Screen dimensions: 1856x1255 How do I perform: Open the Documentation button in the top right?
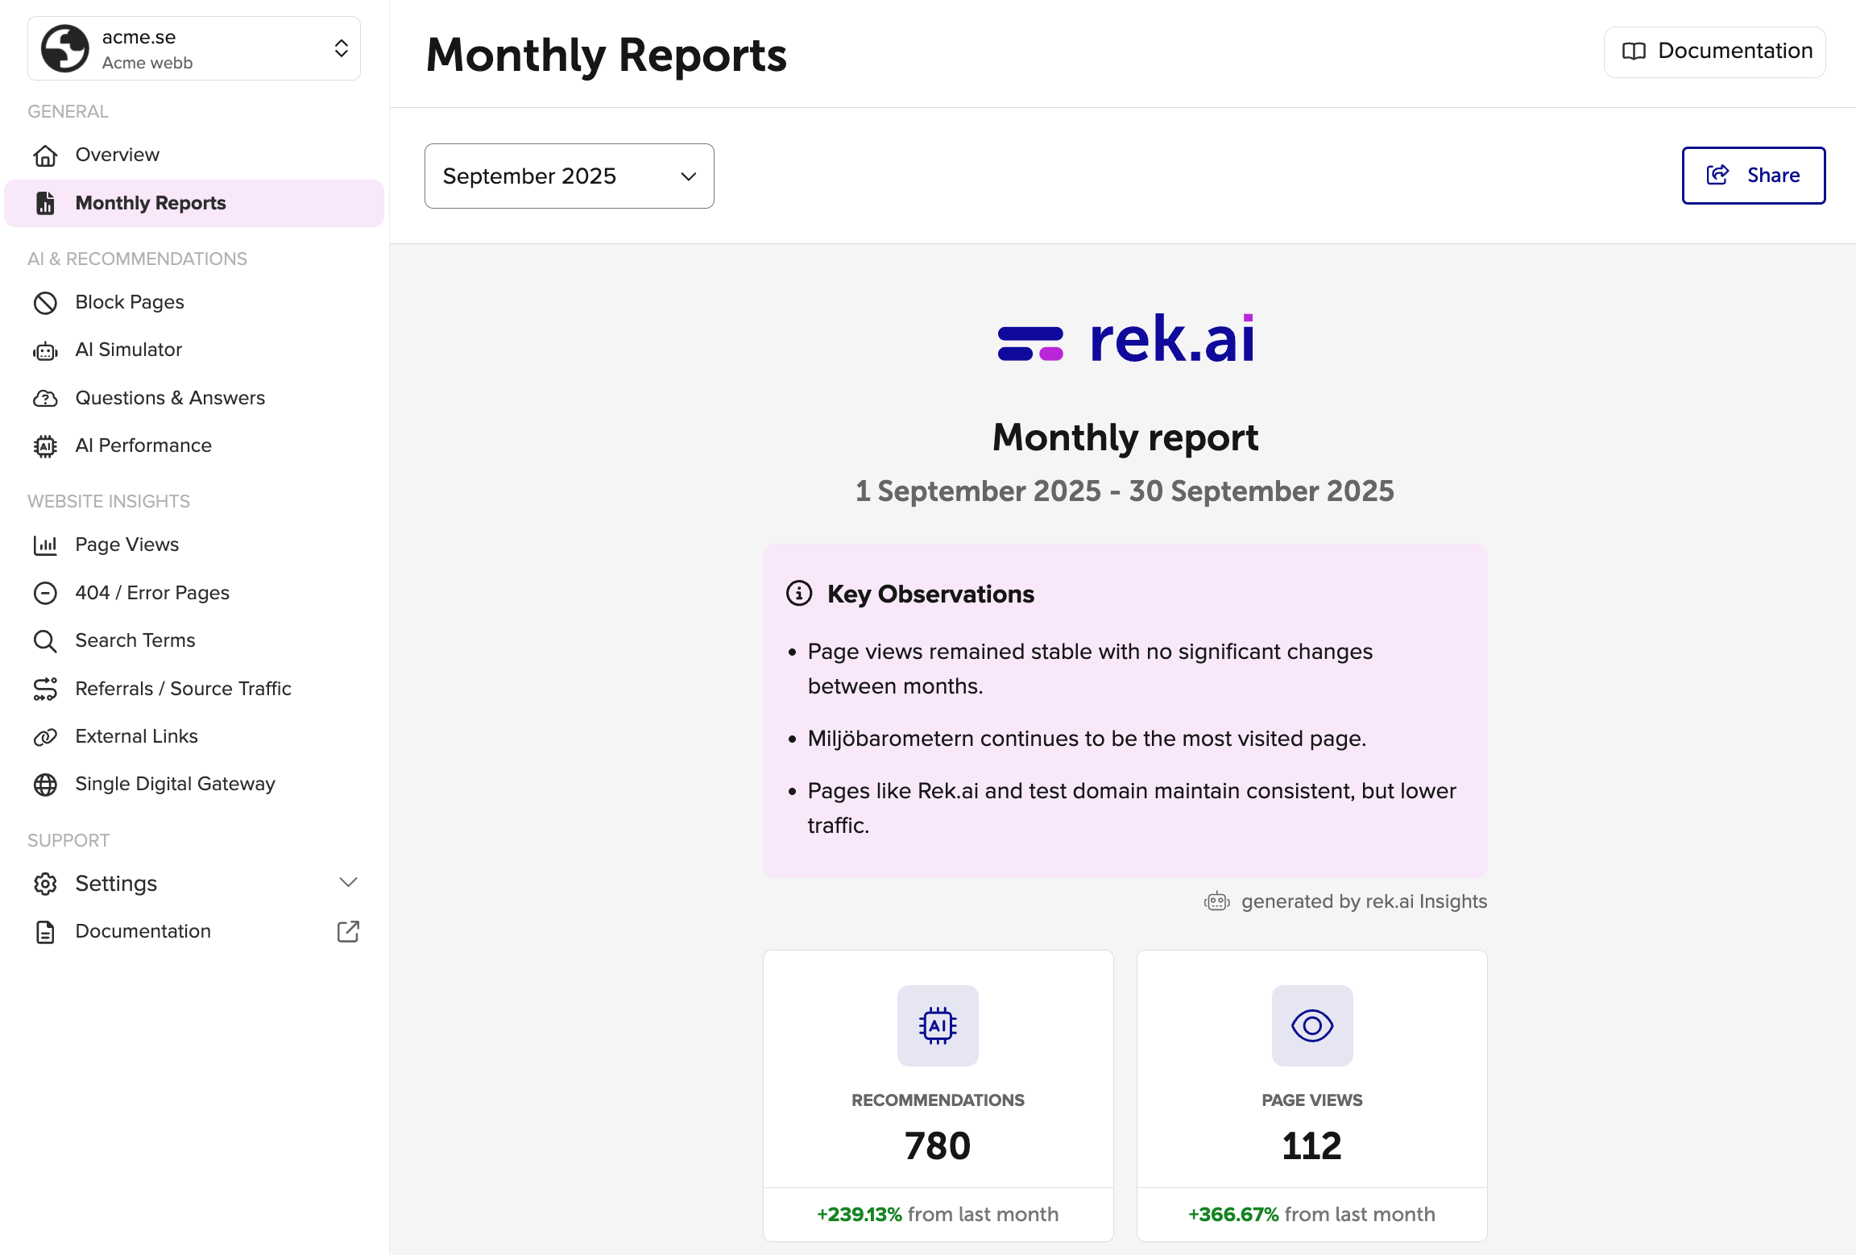pyautogui.click(x=1714, y=52)
